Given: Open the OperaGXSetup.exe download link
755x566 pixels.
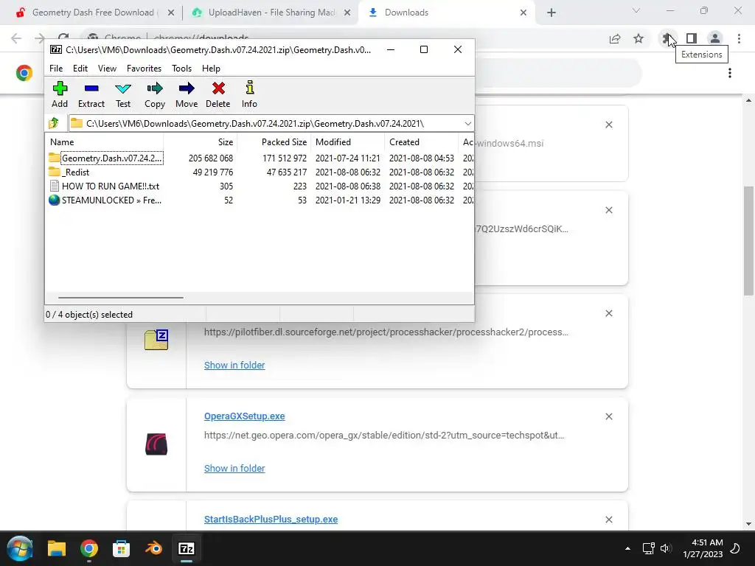Looking at the screenshot, I should [244, 416].
